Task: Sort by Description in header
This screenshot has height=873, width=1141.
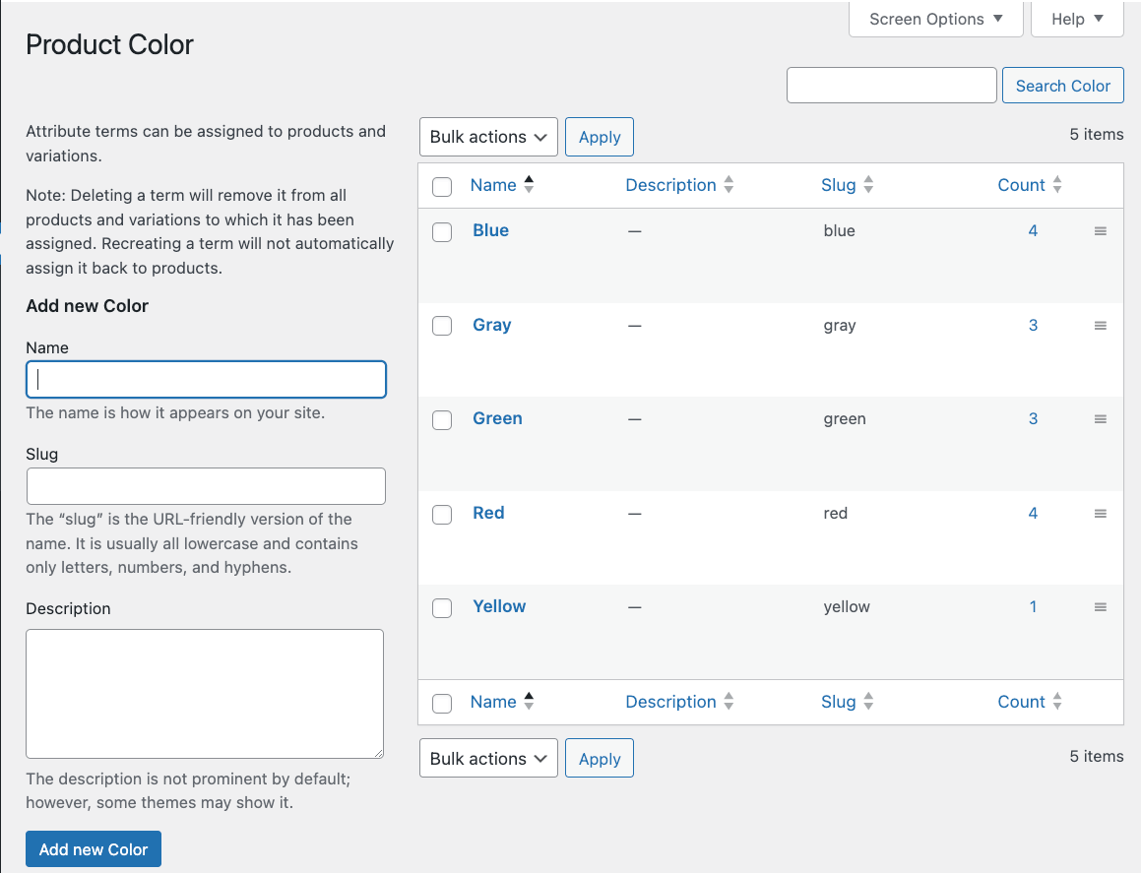Action: pyautogui.click(x=671, y=185)
